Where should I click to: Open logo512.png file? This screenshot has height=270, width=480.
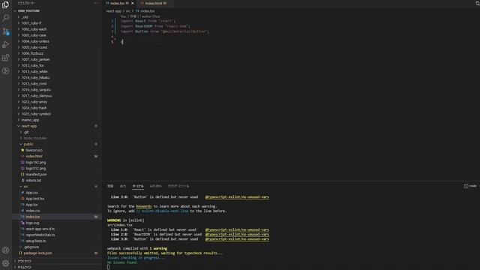(x=36, y=168)
